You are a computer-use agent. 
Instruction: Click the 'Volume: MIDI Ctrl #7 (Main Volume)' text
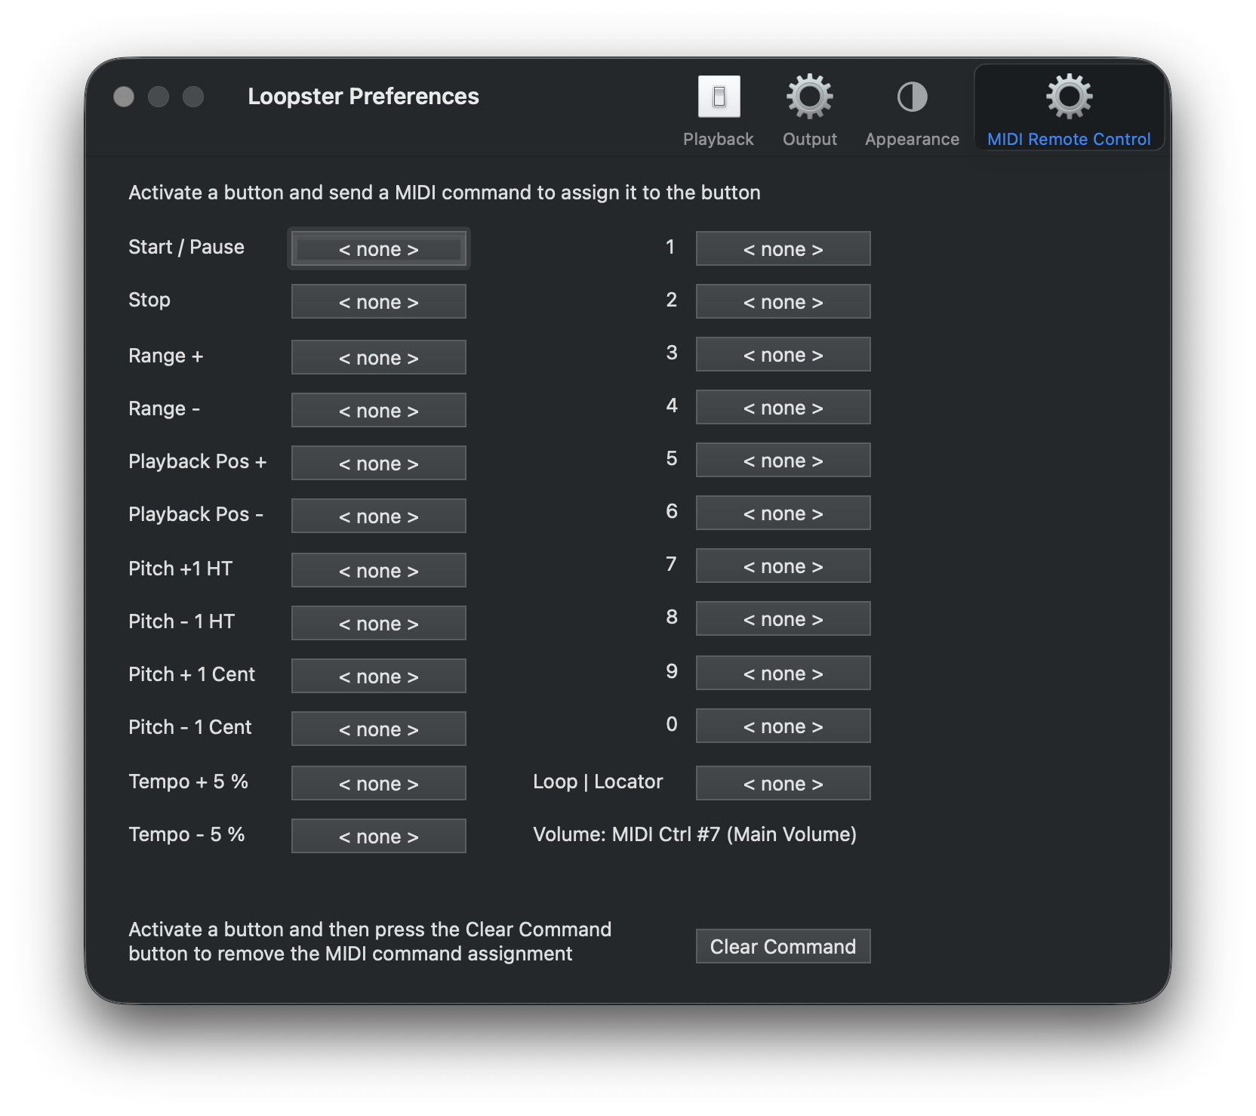pyautogui.click(x=694, y=834)
